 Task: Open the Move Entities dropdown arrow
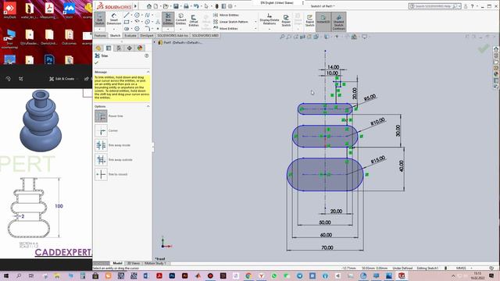[255, 28]
